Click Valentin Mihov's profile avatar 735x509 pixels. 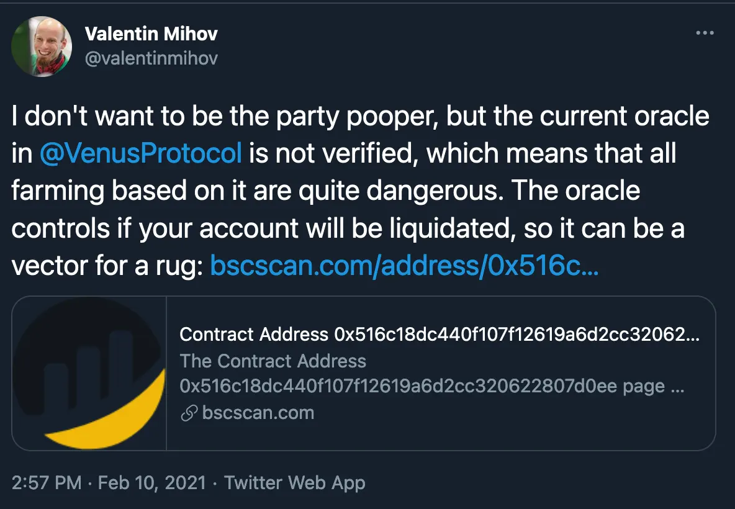click(x=42, y=47)
